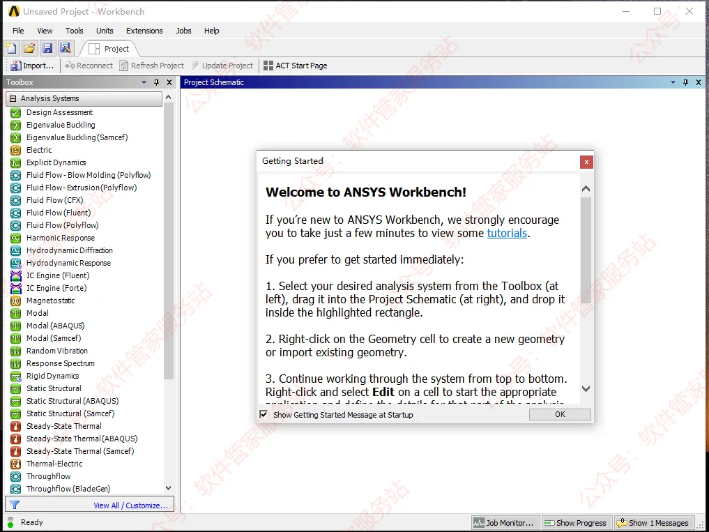Click Show 1 Messages button

[x=653, y=523]
